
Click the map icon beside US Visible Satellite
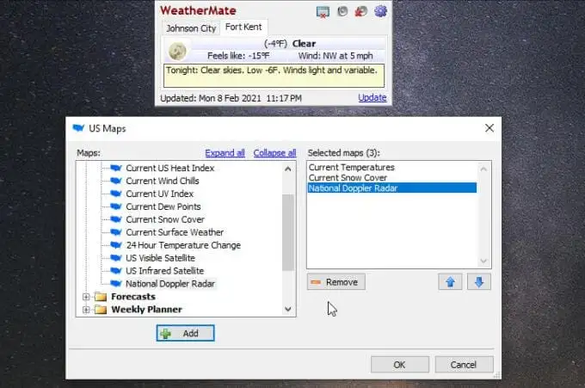(116, 258)
